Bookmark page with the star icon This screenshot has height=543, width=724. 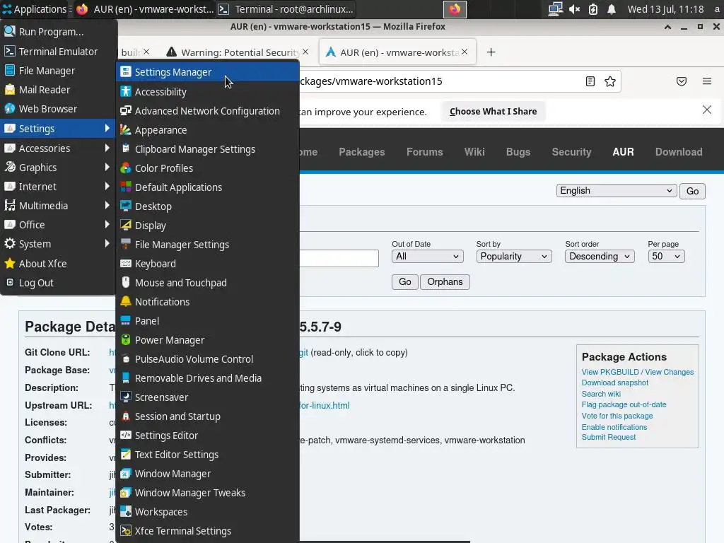tap(610, 82)
